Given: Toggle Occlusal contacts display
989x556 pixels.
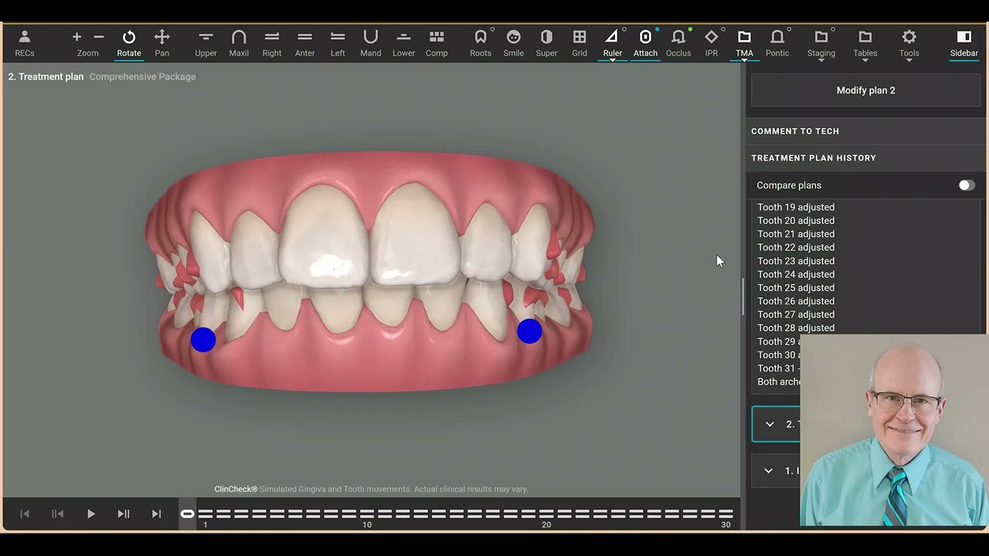Looking at the screenshot, I should pyautogui.click(x=678, y=43).
